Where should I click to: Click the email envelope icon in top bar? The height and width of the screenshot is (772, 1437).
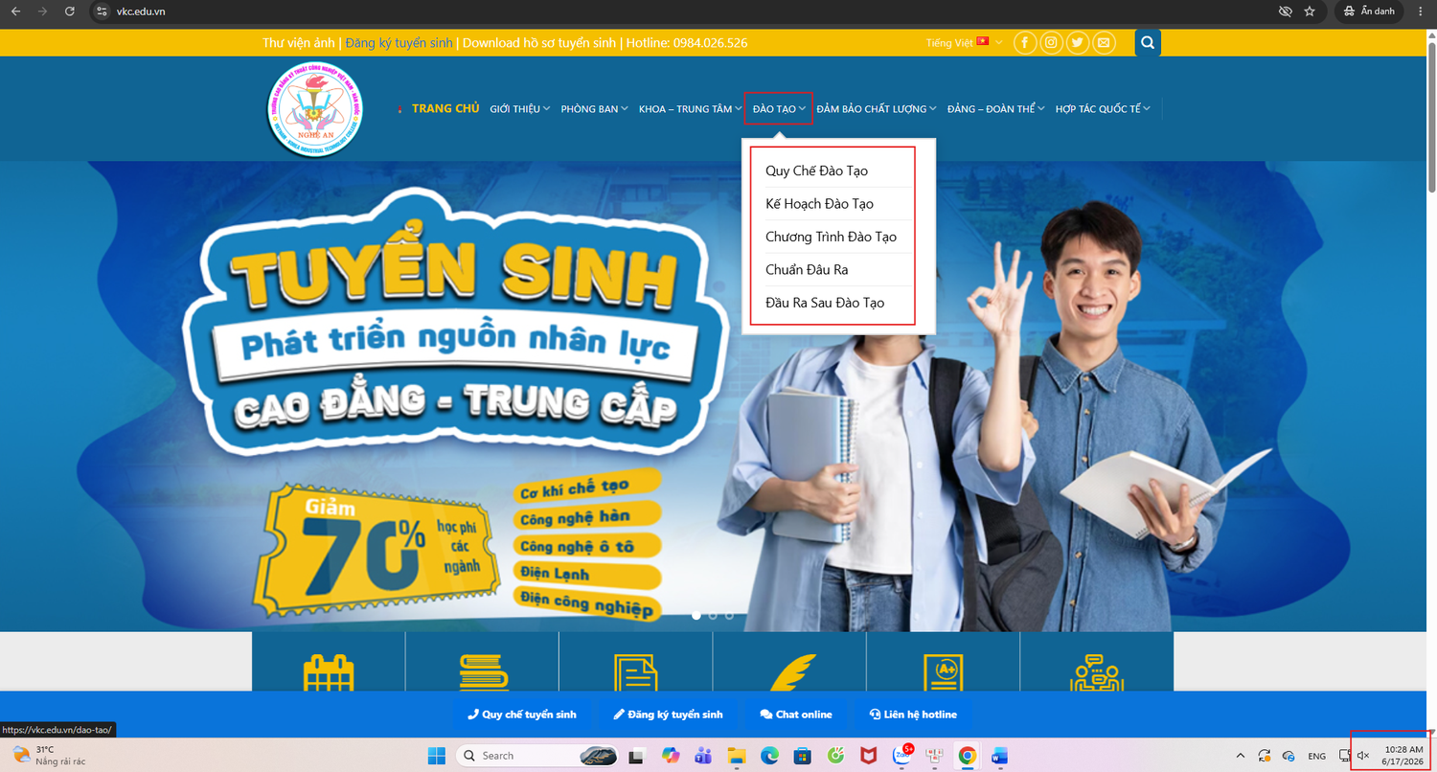pos(1105,43)
